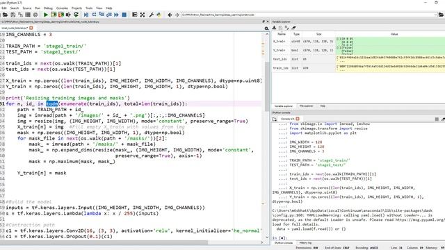Select the Python console bottom tab
Screen dimensions: 445x250
point(284,243)
